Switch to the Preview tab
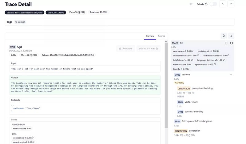Image resolution: width=246 pixels, height=144 pixels. coord(150,36)
